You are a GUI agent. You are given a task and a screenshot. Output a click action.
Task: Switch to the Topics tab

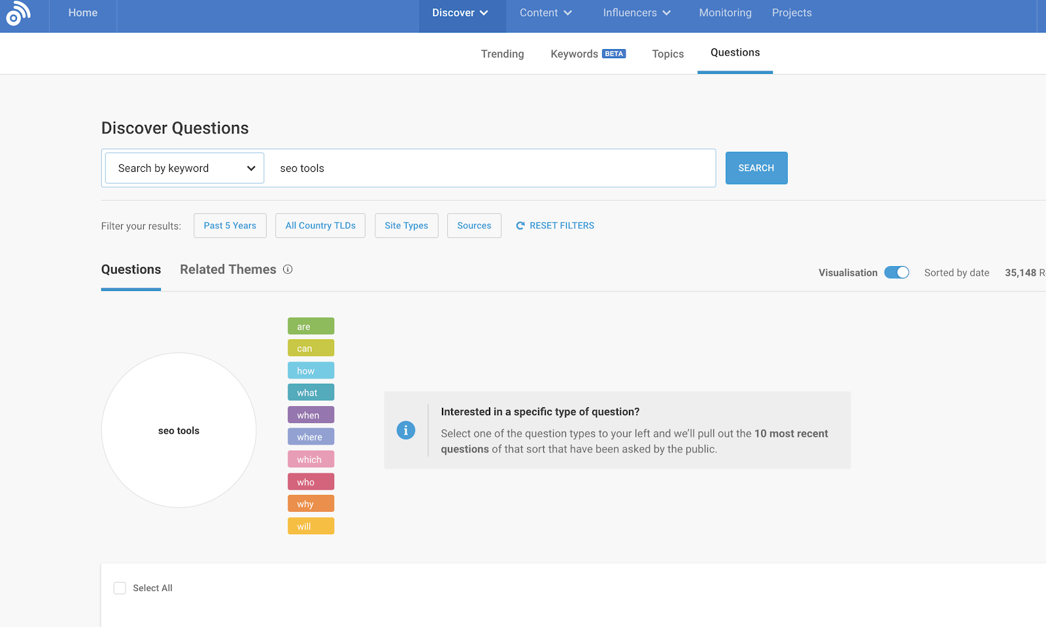point(668,54)
